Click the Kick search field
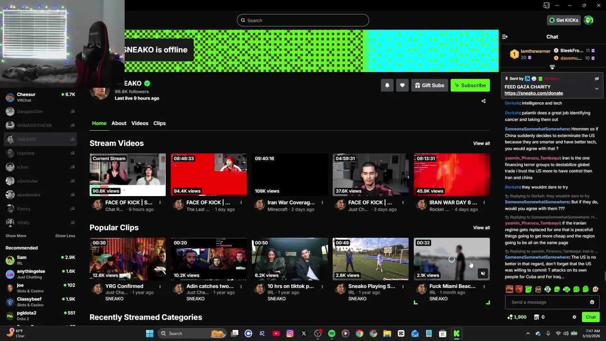This screenshot has height=341, width=606. coord(303,20)
